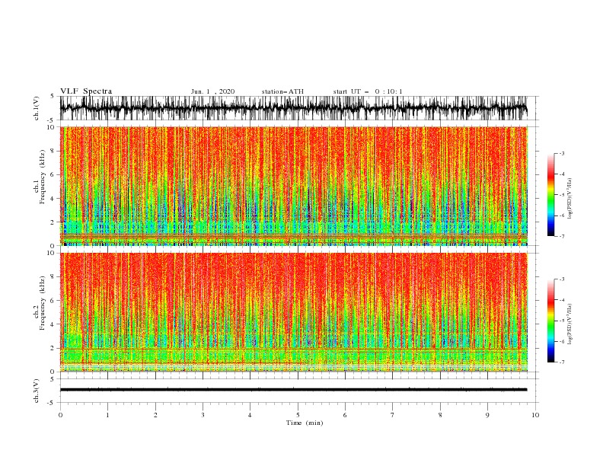Select ch.1 "Frequency (kHz)" axis label
Image resolution: width=603 pixels, height=466 pixels.
[42, 177]
